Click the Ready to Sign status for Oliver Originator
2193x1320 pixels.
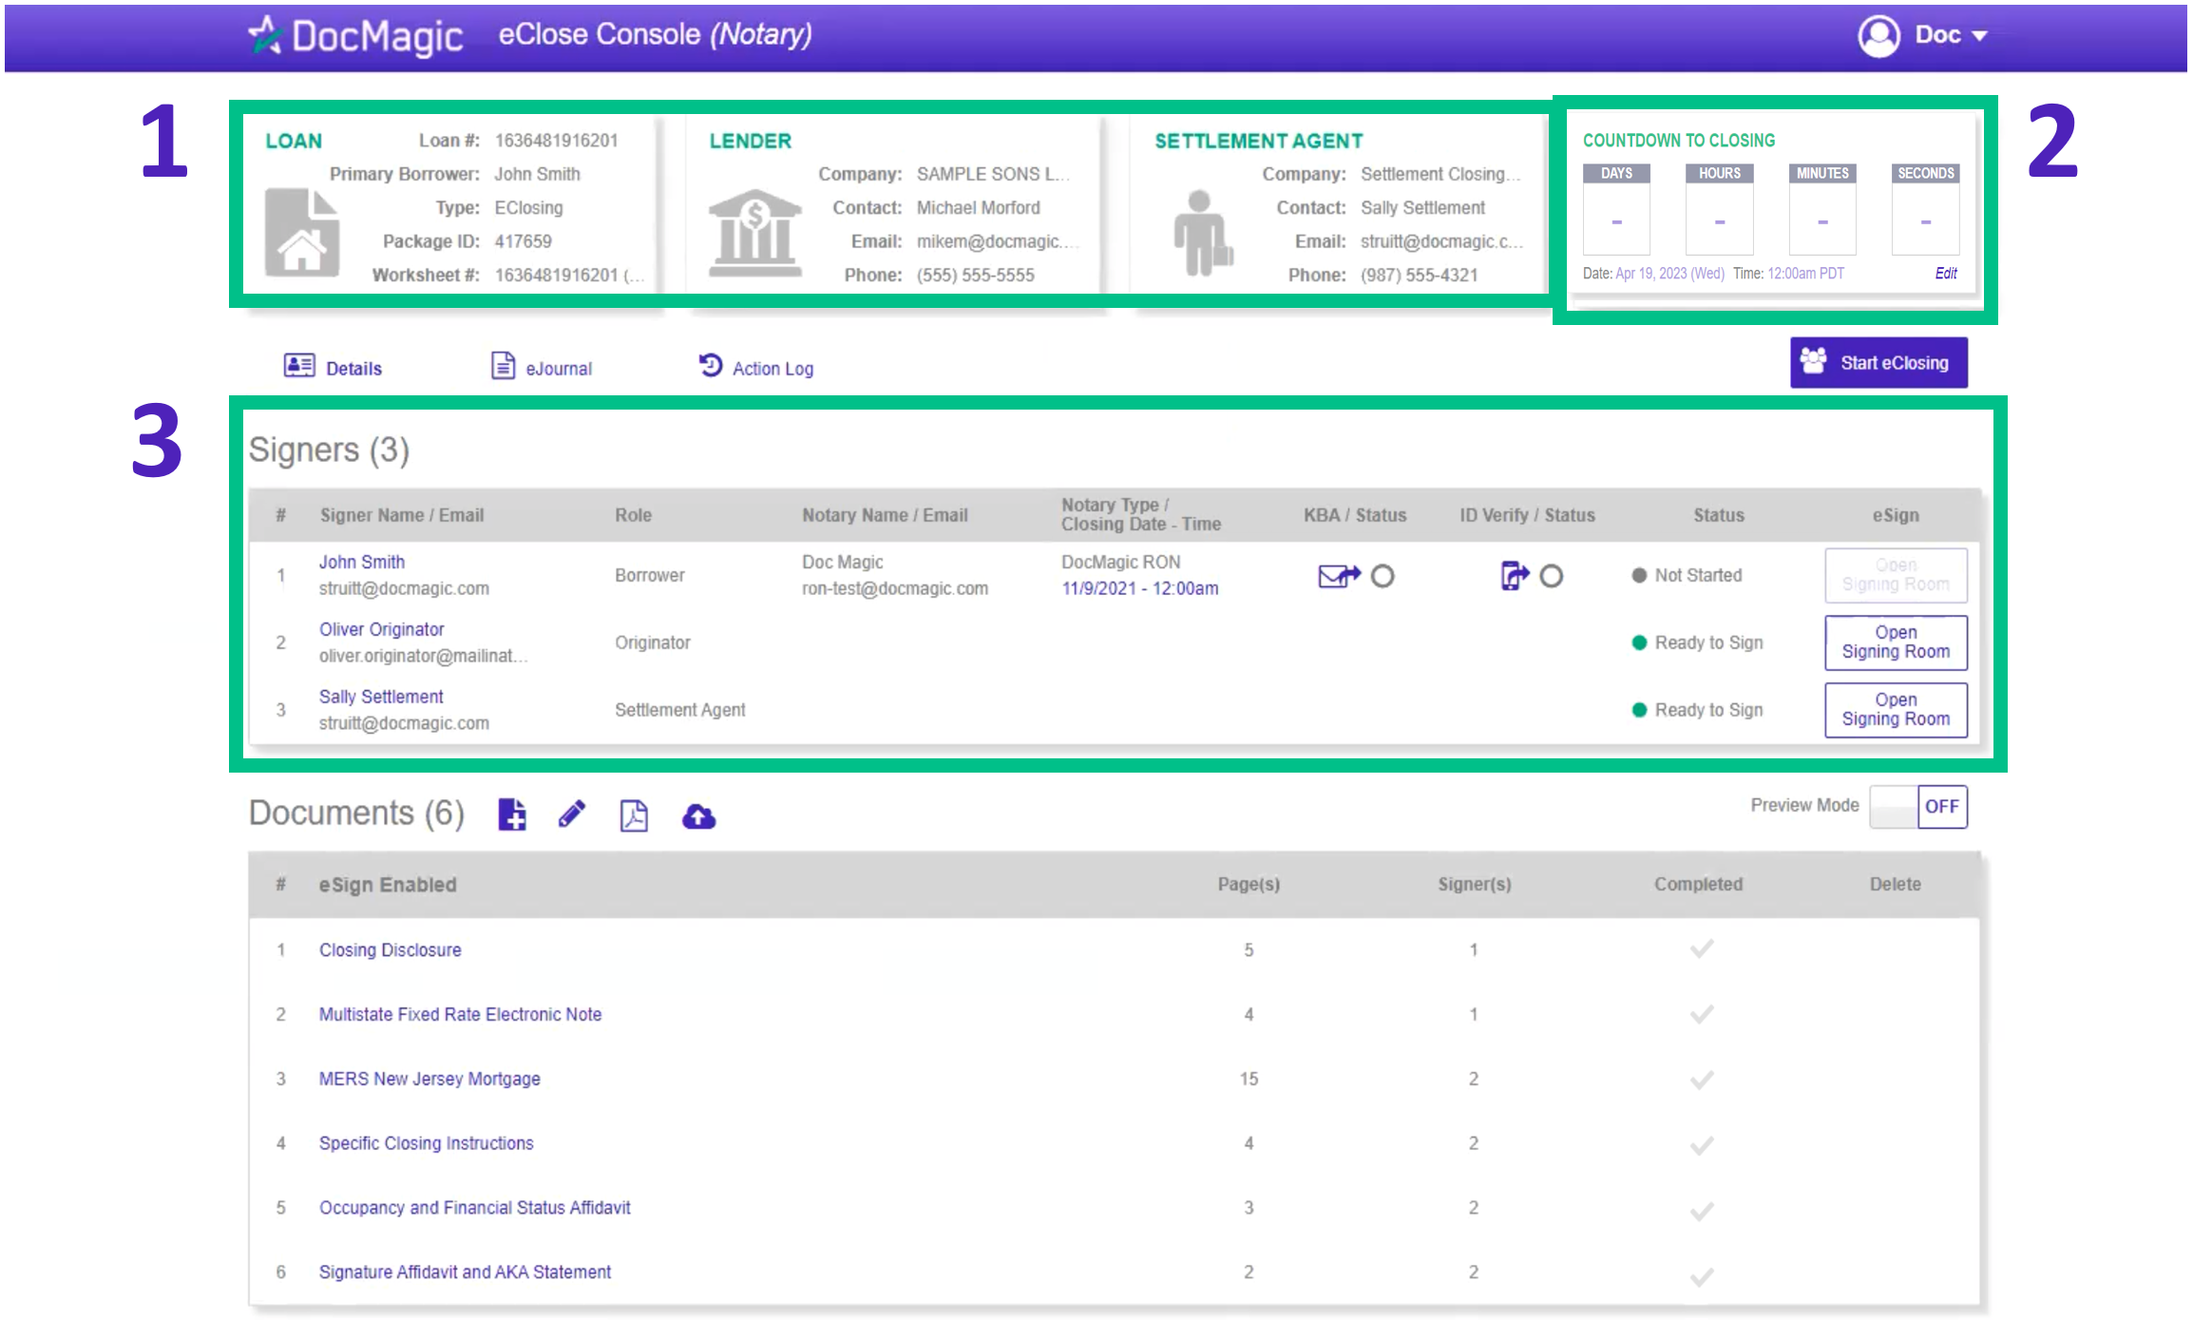[1697, 643]
